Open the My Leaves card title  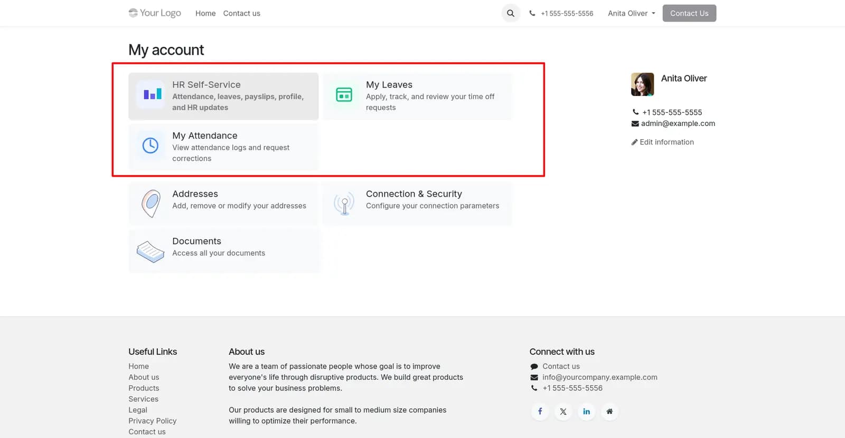[x=389, y=85]
